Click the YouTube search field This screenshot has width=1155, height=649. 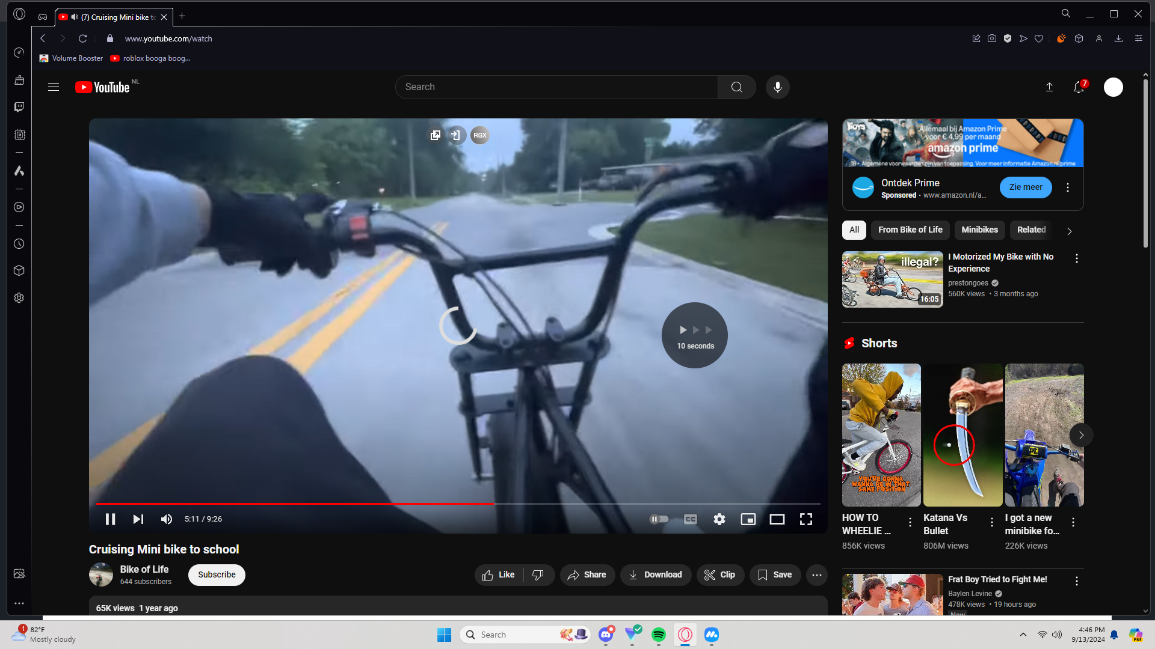point(556,87)
